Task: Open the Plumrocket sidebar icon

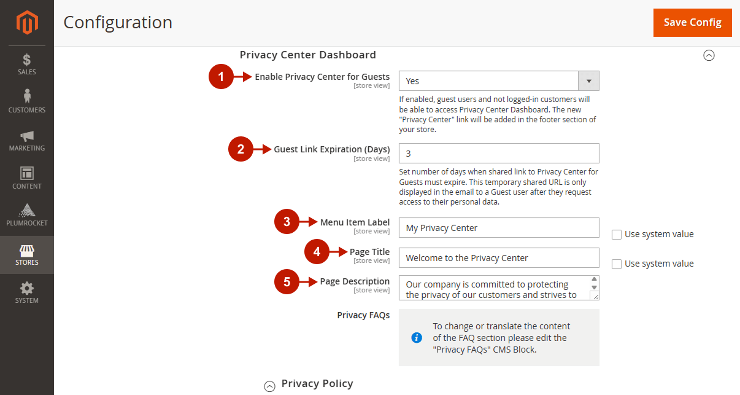Action: tap(27, 210)
